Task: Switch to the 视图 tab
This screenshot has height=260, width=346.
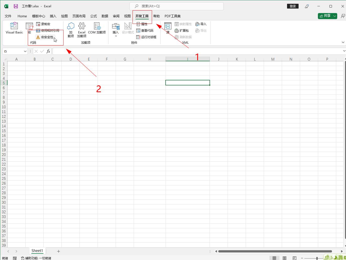Action: coord(127,16)
